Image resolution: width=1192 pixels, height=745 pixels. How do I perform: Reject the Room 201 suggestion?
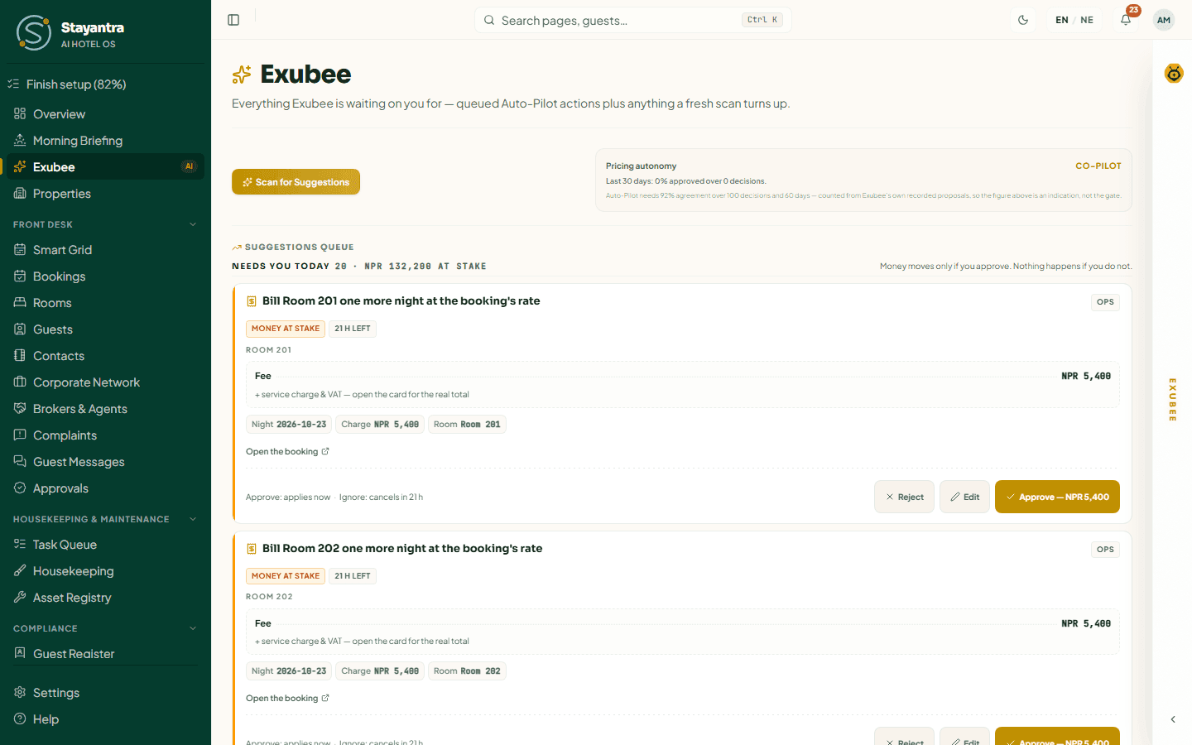904,497
